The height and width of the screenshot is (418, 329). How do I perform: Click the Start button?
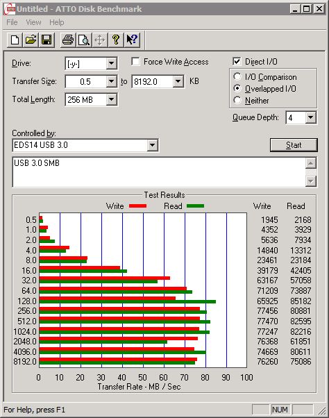[294, 145]
